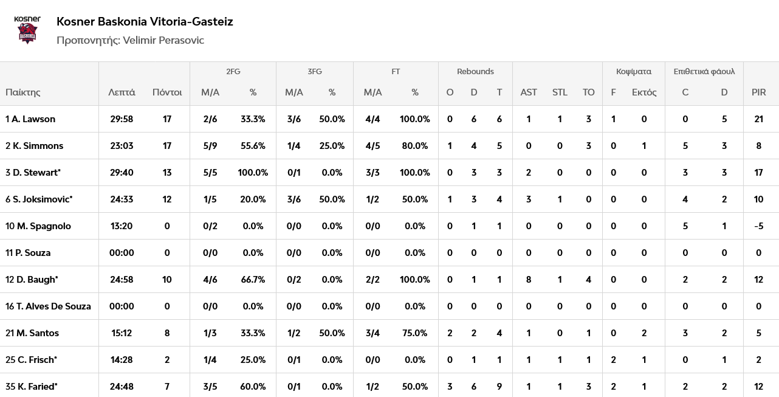This screenshot has height=397, width=779.
Task: Open player 16 T. Alves De Souza
Action: pyautogui.click(x=48, y=306)
